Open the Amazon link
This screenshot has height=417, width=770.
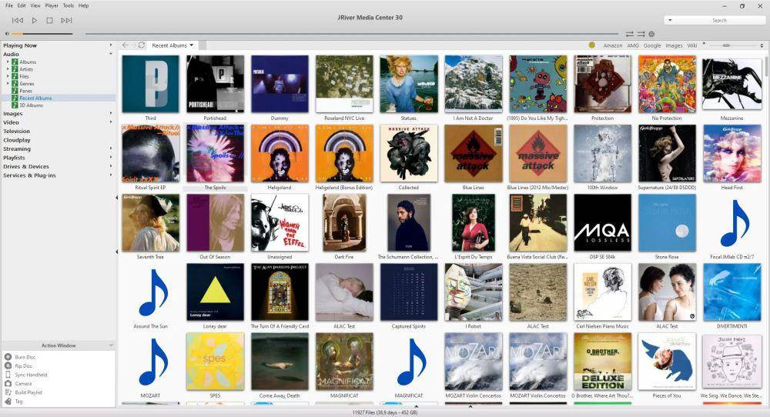pos(612,45)
